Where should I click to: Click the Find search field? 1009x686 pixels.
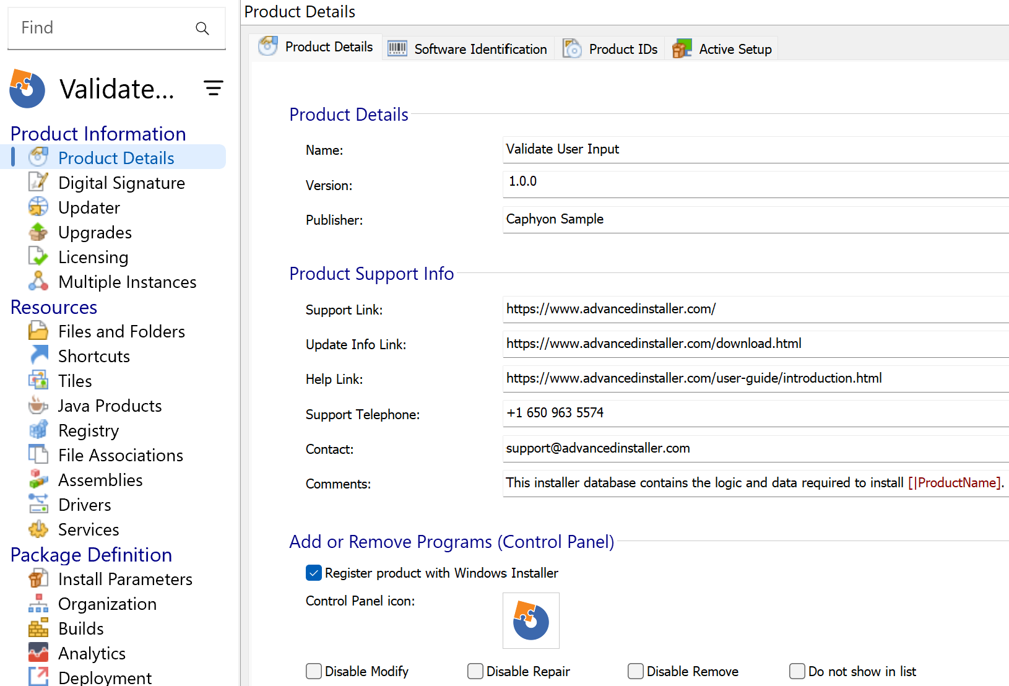(x=116, y=28)
